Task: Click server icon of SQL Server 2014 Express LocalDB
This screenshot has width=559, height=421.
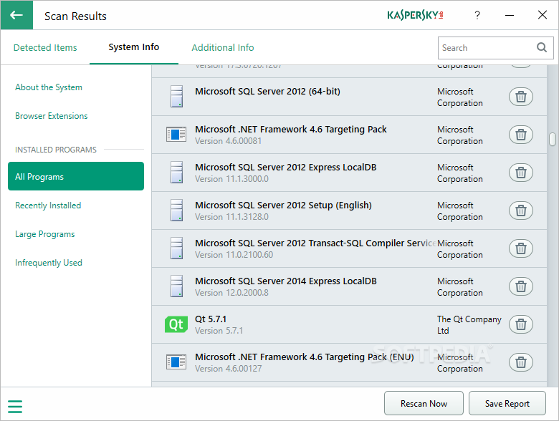Action: 176,286
